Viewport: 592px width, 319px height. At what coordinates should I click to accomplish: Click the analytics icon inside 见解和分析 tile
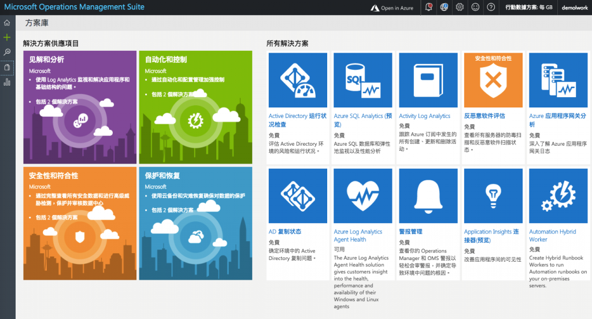pyautogui.click(x=80, y=120)
